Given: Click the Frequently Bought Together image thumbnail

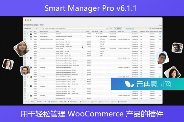Looking at the screenshot, I should [x=31, y=37].
